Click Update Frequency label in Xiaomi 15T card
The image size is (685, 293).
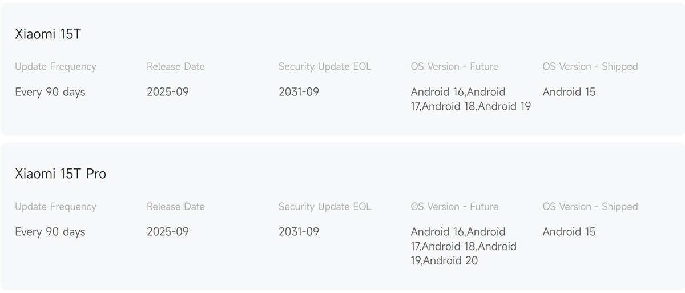(x=55, y=67)
